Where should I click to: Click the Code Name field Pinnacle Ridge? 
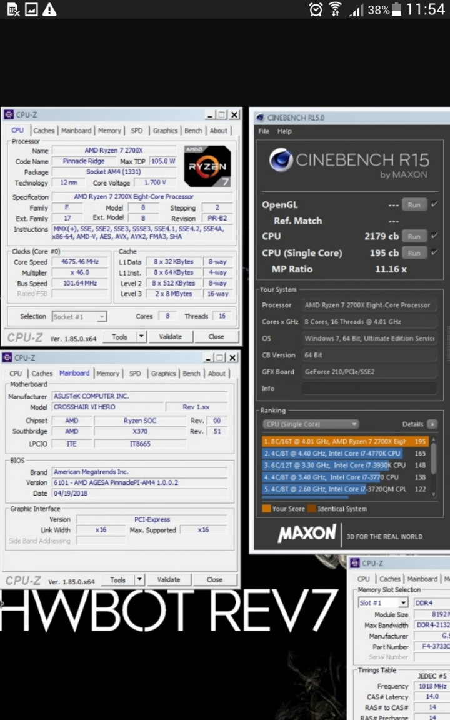click(84, 161)
